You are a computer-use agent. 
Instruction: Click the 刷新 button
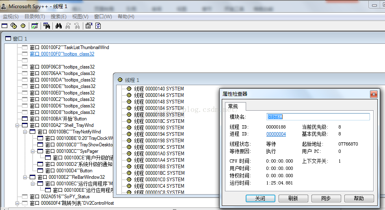pyautogui.click(x=293, y=198)
